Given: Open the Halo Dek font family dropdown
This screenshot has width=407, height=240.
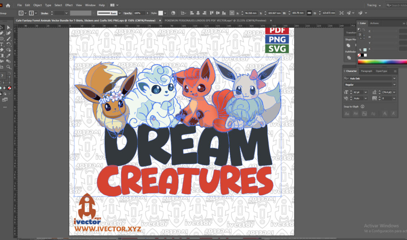Looking at the screenshot, I should [394, 78].
